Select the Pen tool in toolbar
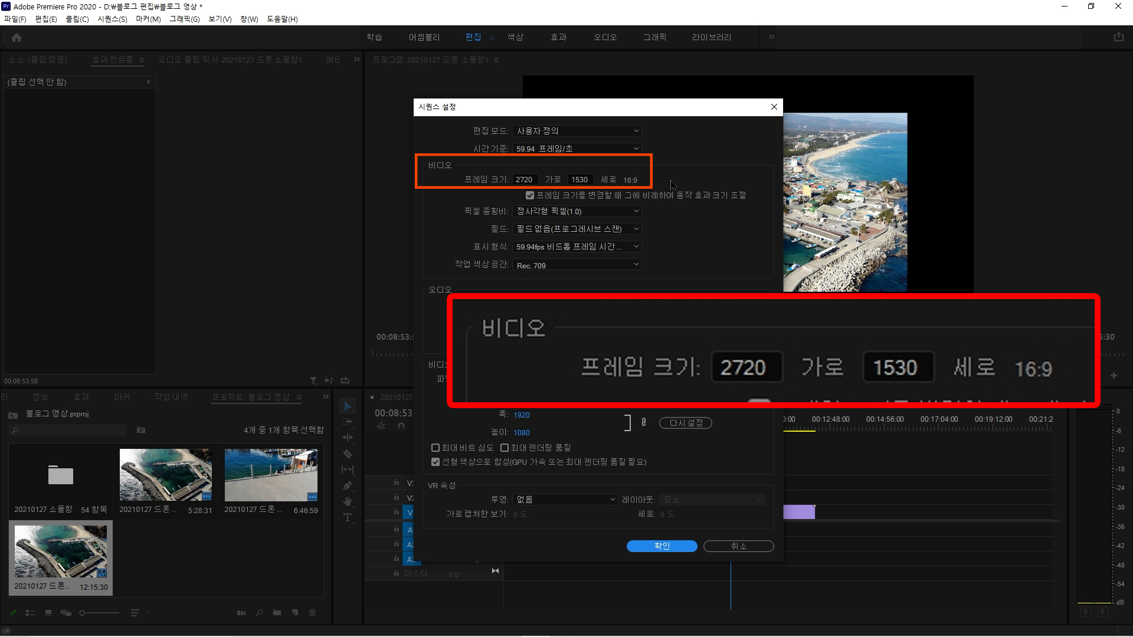 [x=348, y=486]
